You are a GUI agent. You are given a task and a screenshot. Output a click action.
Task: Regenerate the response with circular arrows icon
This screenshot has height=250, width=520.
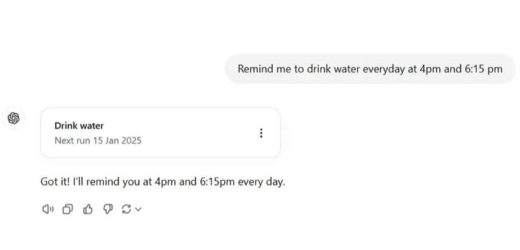pyautogui.click(x=126, y=209)
